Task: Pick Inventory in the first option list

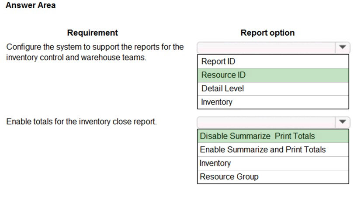Action: (x=273, y=102)
